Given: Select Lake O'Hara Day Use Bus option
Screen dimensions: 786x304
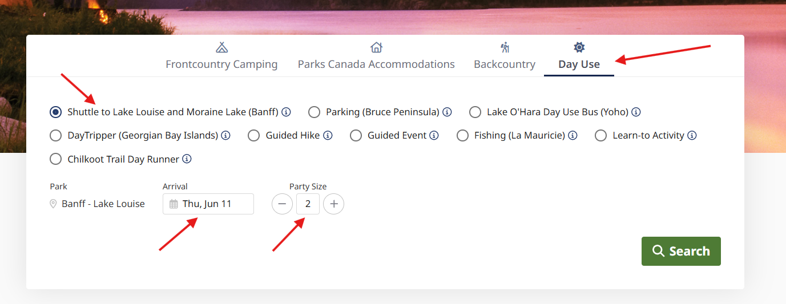Looking at the screenshot, I should [x=475, y=112].
